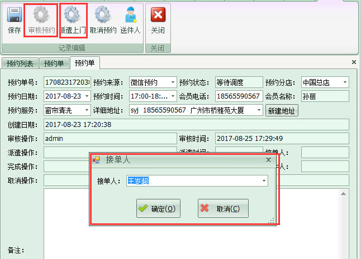The height and width of the screenshot is (259, 361).
Task: Open the 预约来源 dropdown
Action: (173, 82)
